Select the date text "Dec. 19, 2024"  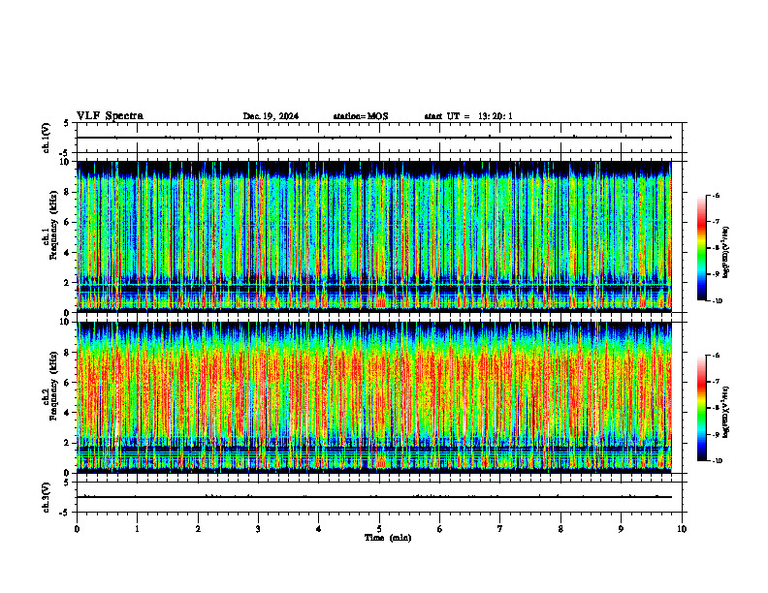(271, 116)
